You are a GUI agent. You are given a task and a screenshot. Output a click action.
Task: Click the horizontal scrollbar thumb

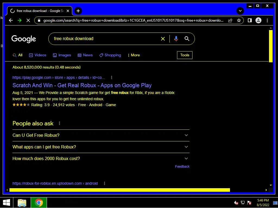pyautogui.click(x=120, y=190)
